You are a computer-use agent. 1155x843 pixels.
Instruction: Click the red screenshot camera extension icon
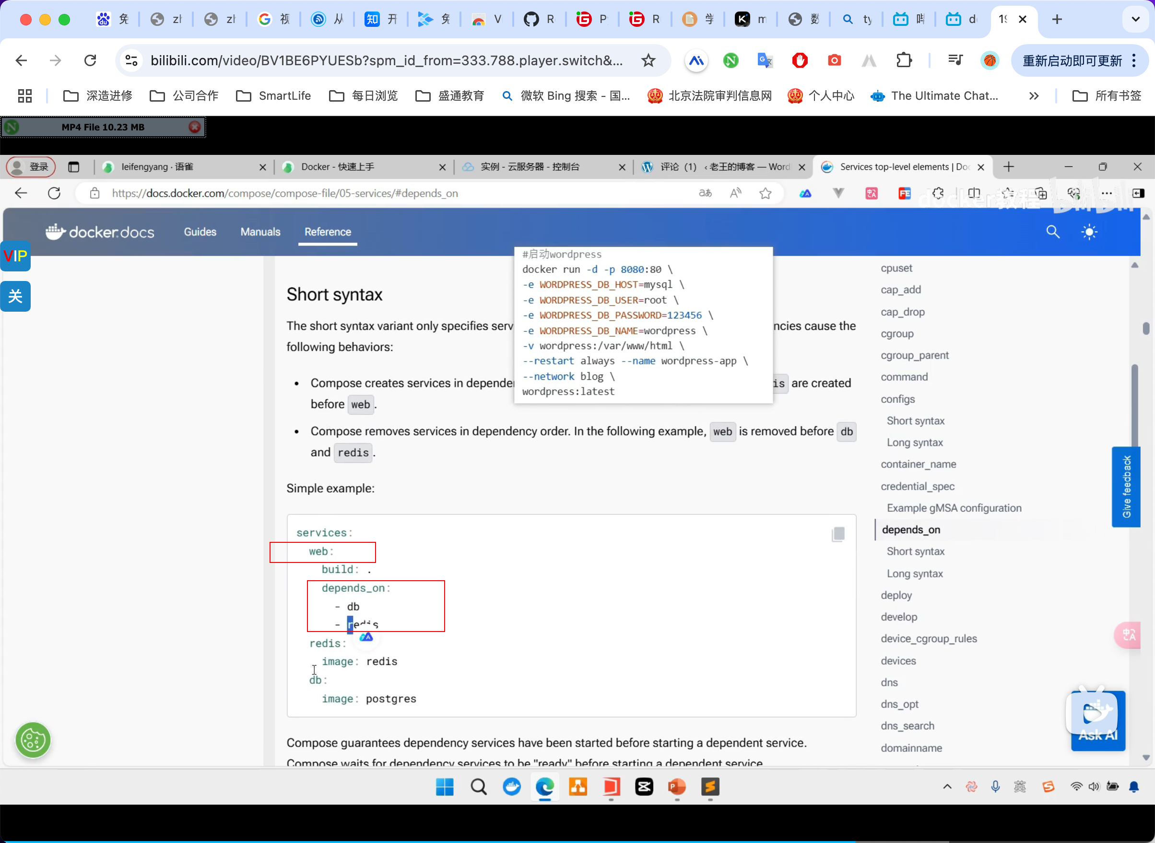click(x=834, y=61)
